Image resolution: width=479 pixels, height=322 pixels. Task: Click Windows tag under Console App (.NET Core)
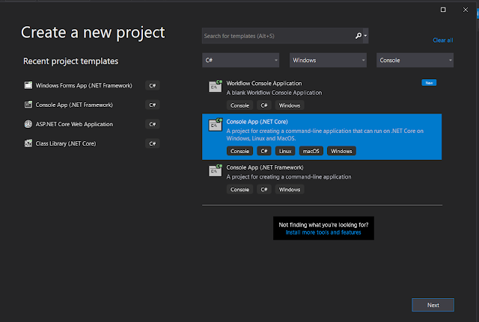[341, 151]
